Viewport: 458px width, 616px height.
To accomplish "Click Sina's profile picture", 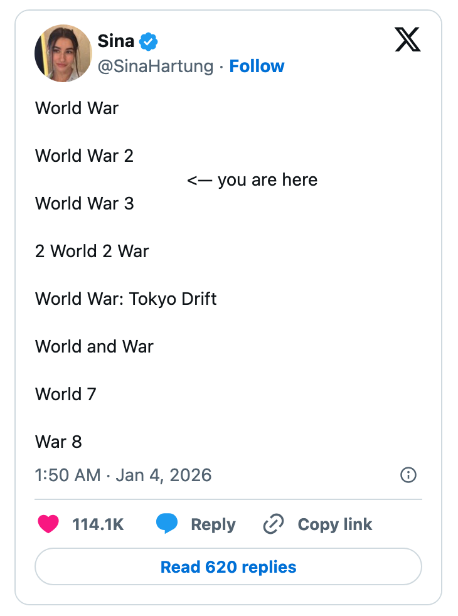I will (x=63, y=53).
